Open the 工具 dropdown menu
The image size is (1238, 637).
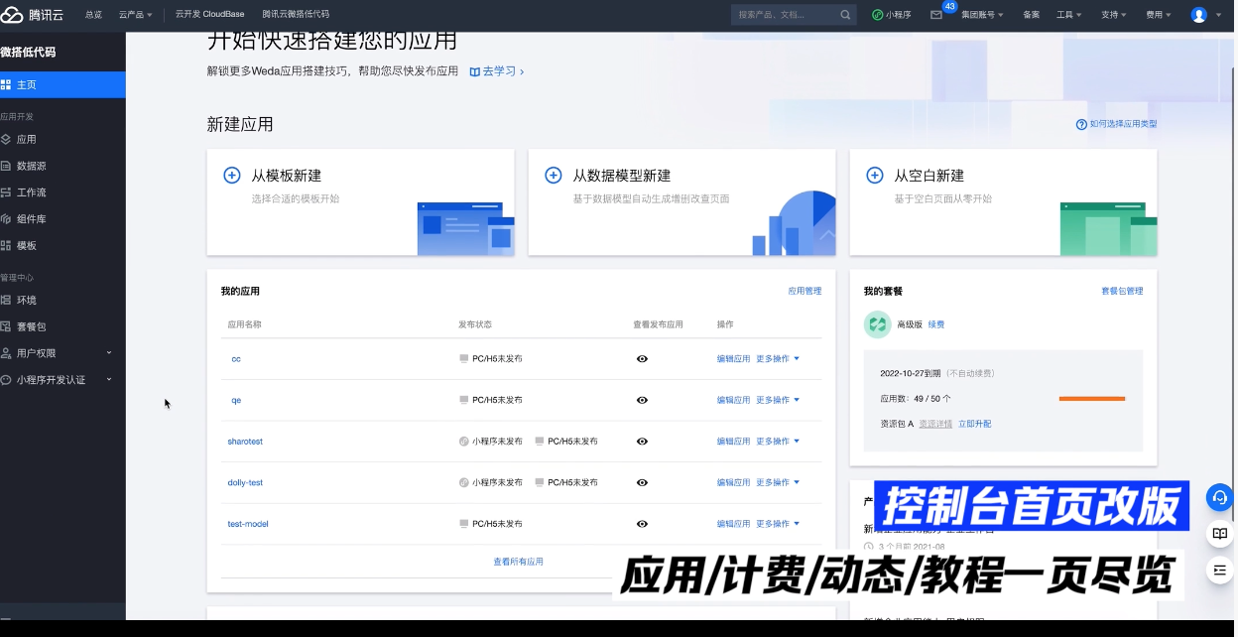[1067, 15]
